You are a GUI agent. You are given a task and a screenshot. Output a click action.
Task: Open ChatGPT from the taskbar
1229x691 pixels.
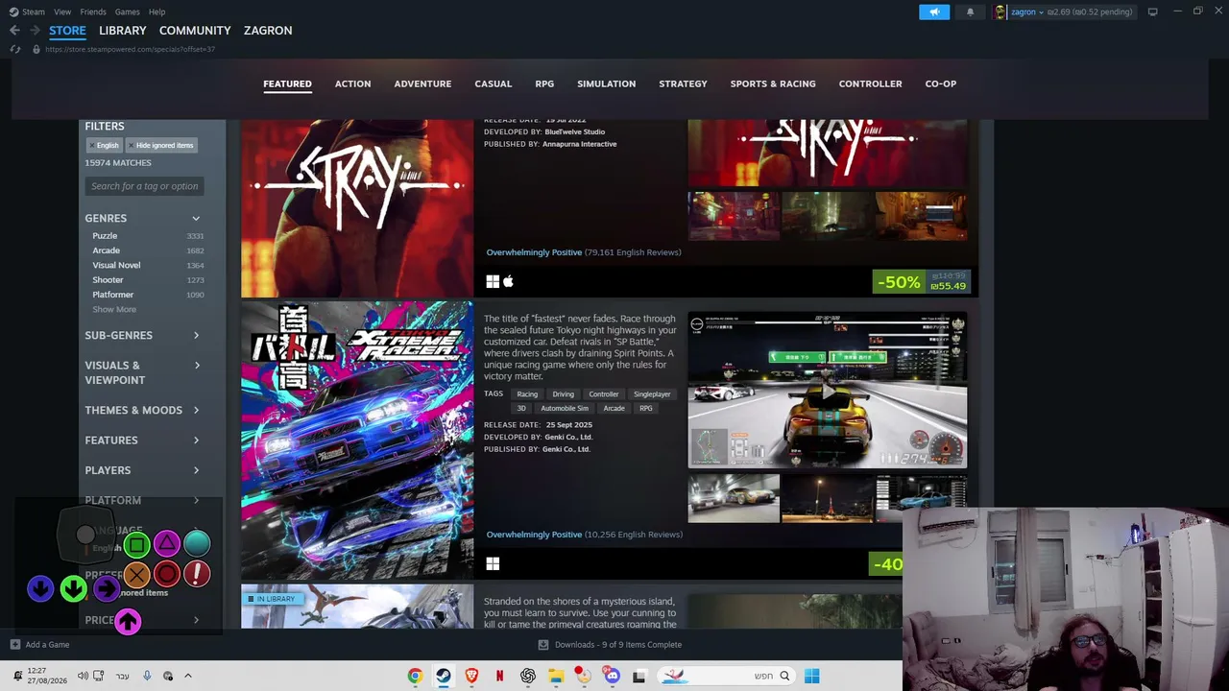click(528, 676)
